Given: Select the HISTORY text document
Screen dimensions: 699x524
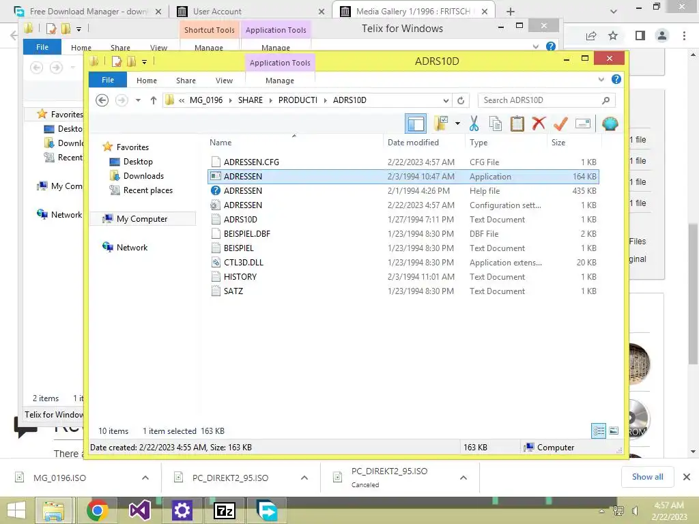Looking at the screenshot, I should (403, 277).
